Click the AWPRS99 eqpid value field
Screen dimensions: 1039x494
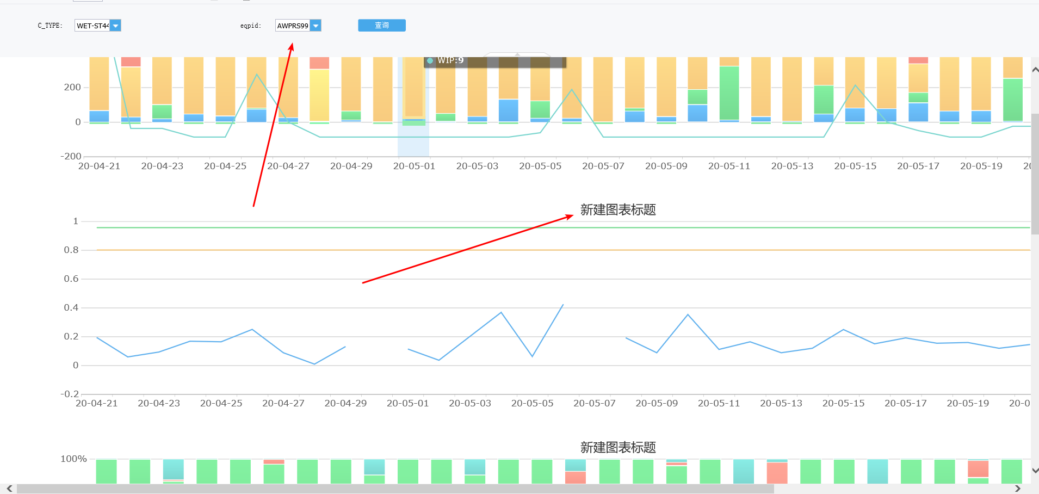[x=293, y=26]
